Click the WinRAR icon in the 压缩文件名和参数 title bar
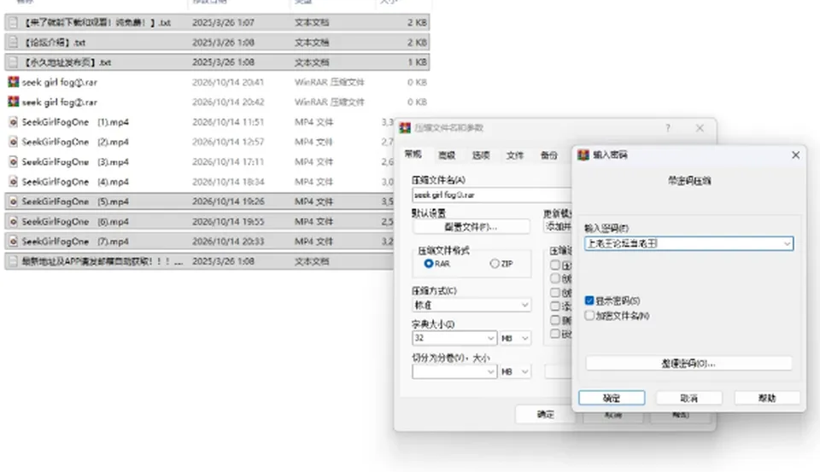820x472 pixels. click(405, 128)
